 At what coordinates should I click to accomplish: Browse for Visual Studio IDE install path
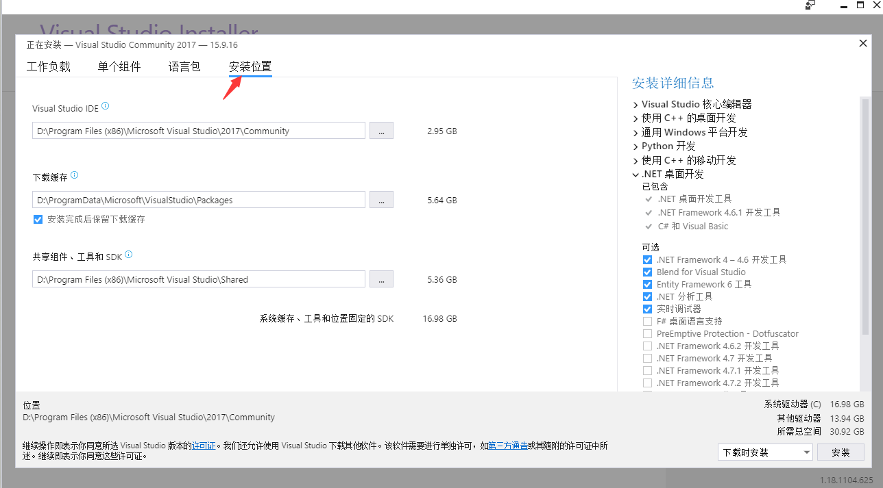coord(381,131)
